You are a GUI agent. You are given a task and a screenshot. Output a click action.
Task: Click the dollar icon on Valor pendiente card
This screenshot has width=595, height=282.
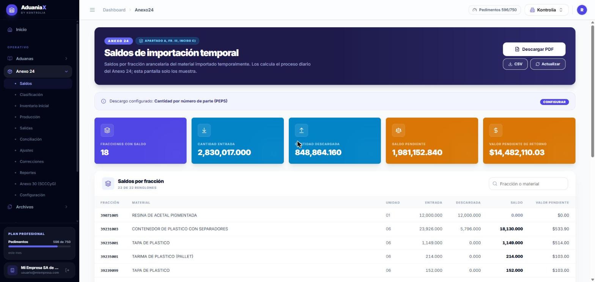click(496, 130)
